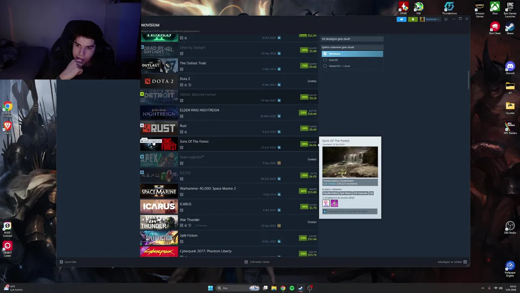This screenshot has width=520, height=293.
Task: Click Windows Start button on taskbar
Action: (210, 288)
